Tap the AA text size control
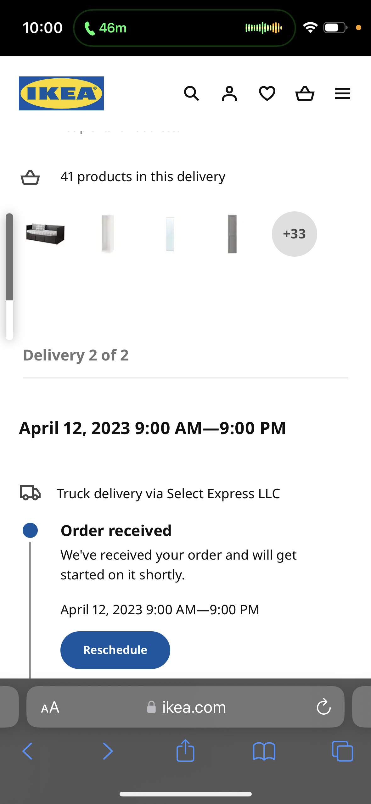Screen dimensions: 371x804 [x=50, y=707]
